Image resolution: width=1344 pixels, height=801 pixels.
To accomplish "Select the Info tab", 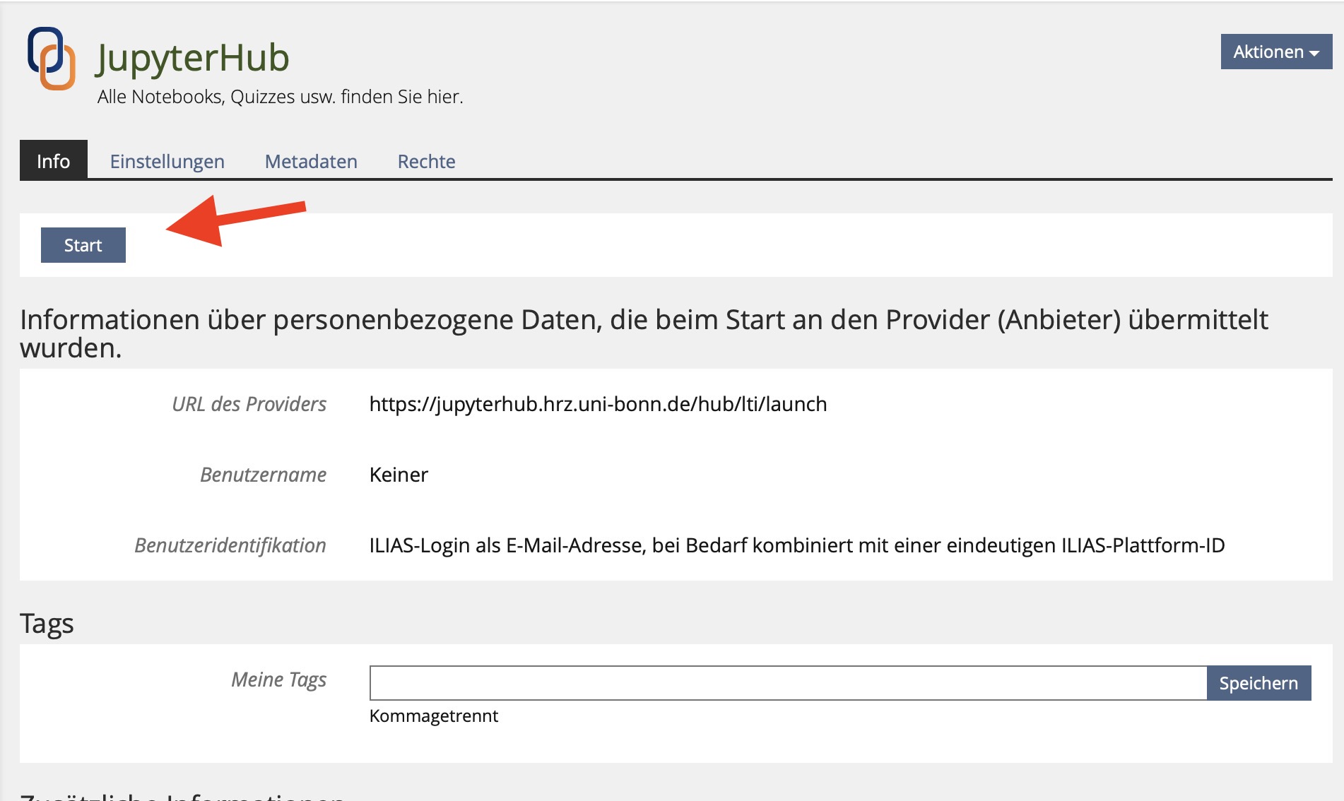I will pyautogui.click(x=54, y=161).
